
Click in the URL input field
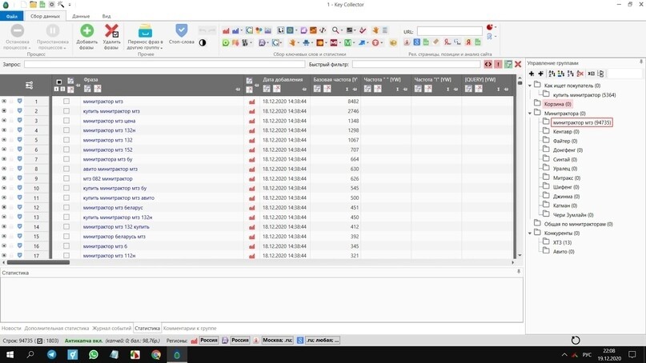[450, 31]
